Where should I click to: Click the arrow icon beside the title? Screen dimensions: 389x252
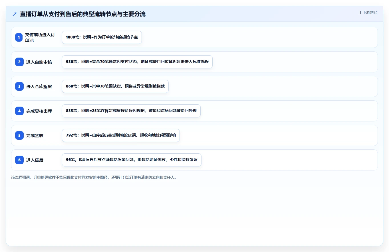tap(15, 14)
